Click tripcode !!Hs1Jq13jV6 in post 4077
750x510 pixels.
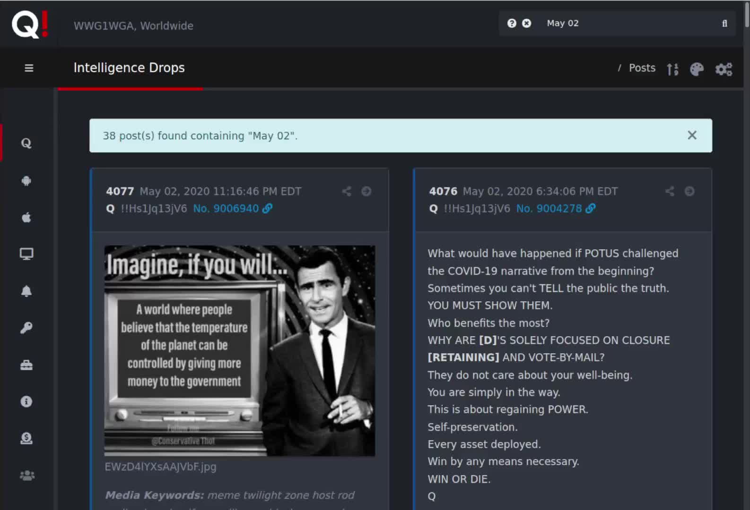click(154, 208)
